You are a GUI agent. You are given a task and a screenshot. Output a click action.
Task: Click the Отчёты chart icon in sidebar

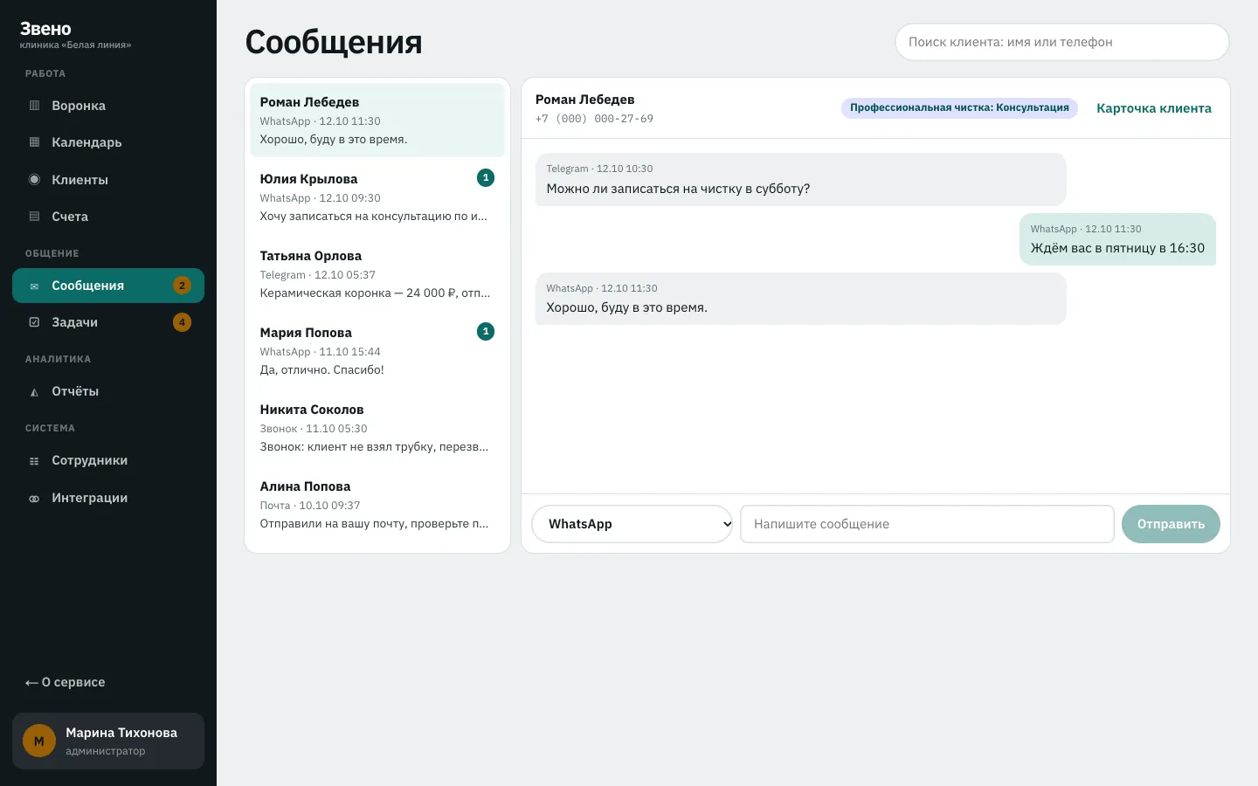click(x=35, y=392)
